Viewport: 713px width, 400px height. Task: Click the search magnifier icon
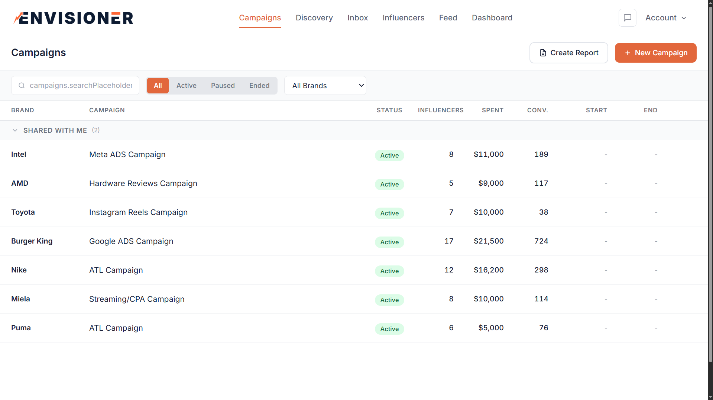click(x=22, y=85)
